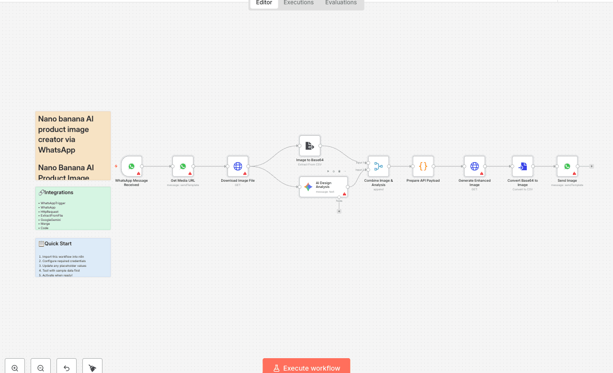Add a tool under AI Design Analysis via plus

(x=339, y=210)
